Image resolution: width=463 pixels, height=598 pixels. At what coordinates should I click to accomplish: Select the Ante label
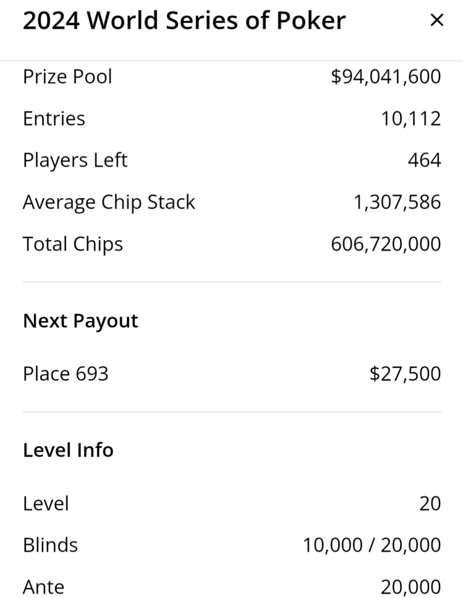tap(43, 586)
